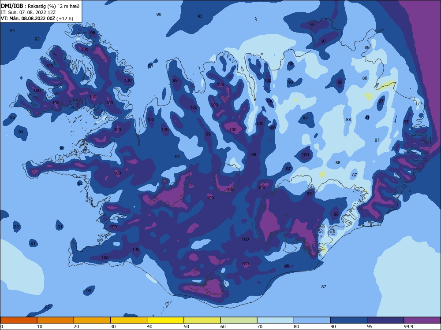Viewport: 441px width, 330px height.
Task: Click the '87' value over the southern sea
Action: (324, 286)
